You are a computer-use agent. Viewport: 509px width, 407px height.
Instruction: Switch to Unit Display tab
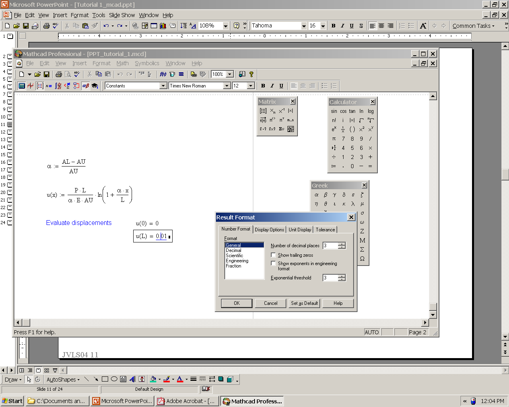click(x=300, y=230)
